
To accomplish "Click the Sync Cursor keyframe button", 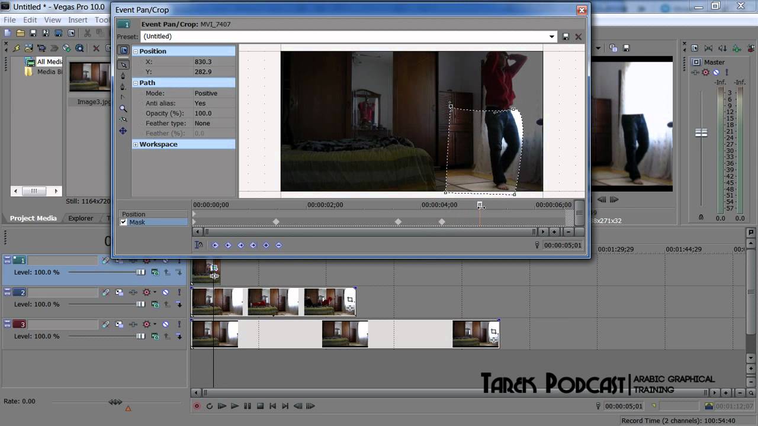I will coord(199,245).
